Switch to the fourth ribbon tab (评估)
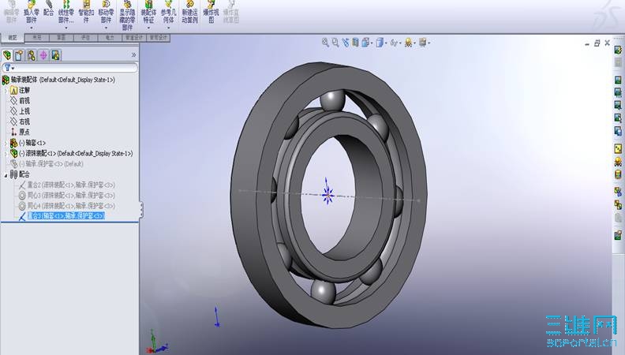 coord(85,37)
